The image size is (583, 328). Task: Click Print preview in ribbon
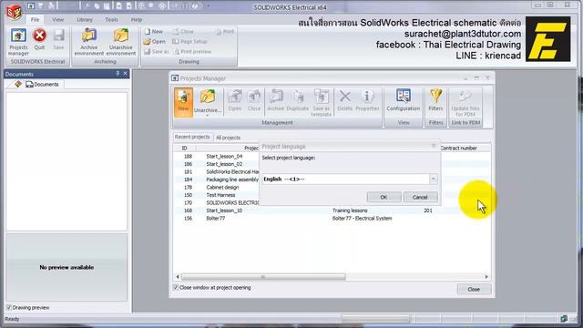pyautogui.click(x=192, y=52)
